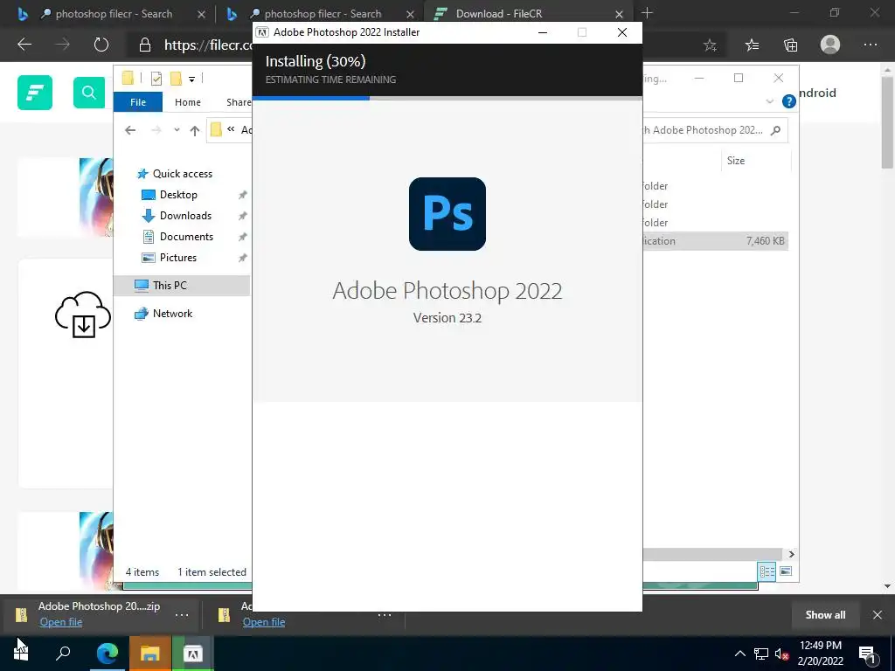Expand File Explorer recent locations chevron

tap(177, 130)
